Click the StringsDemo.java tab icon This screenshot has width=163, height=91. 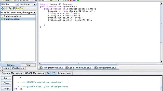[x=96, y=68]
